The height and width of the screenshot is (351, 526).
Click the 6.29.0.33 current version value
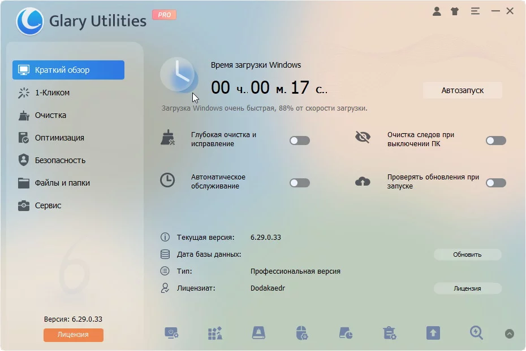point(266,238)
